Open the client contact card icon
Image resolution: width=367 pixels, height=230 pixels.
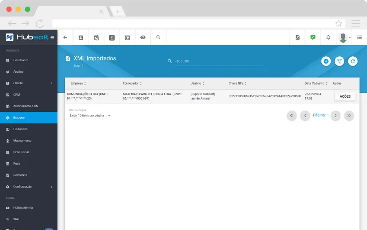click(81, 38)
